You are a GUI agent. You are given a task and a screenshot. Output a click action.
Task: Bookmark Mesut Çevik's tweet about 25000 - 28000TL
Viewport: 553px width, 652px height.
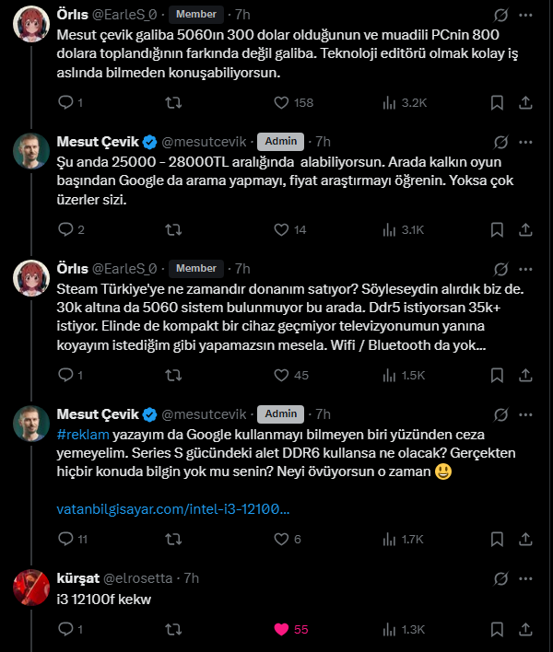pyautogui.click(x=497, y=230)
